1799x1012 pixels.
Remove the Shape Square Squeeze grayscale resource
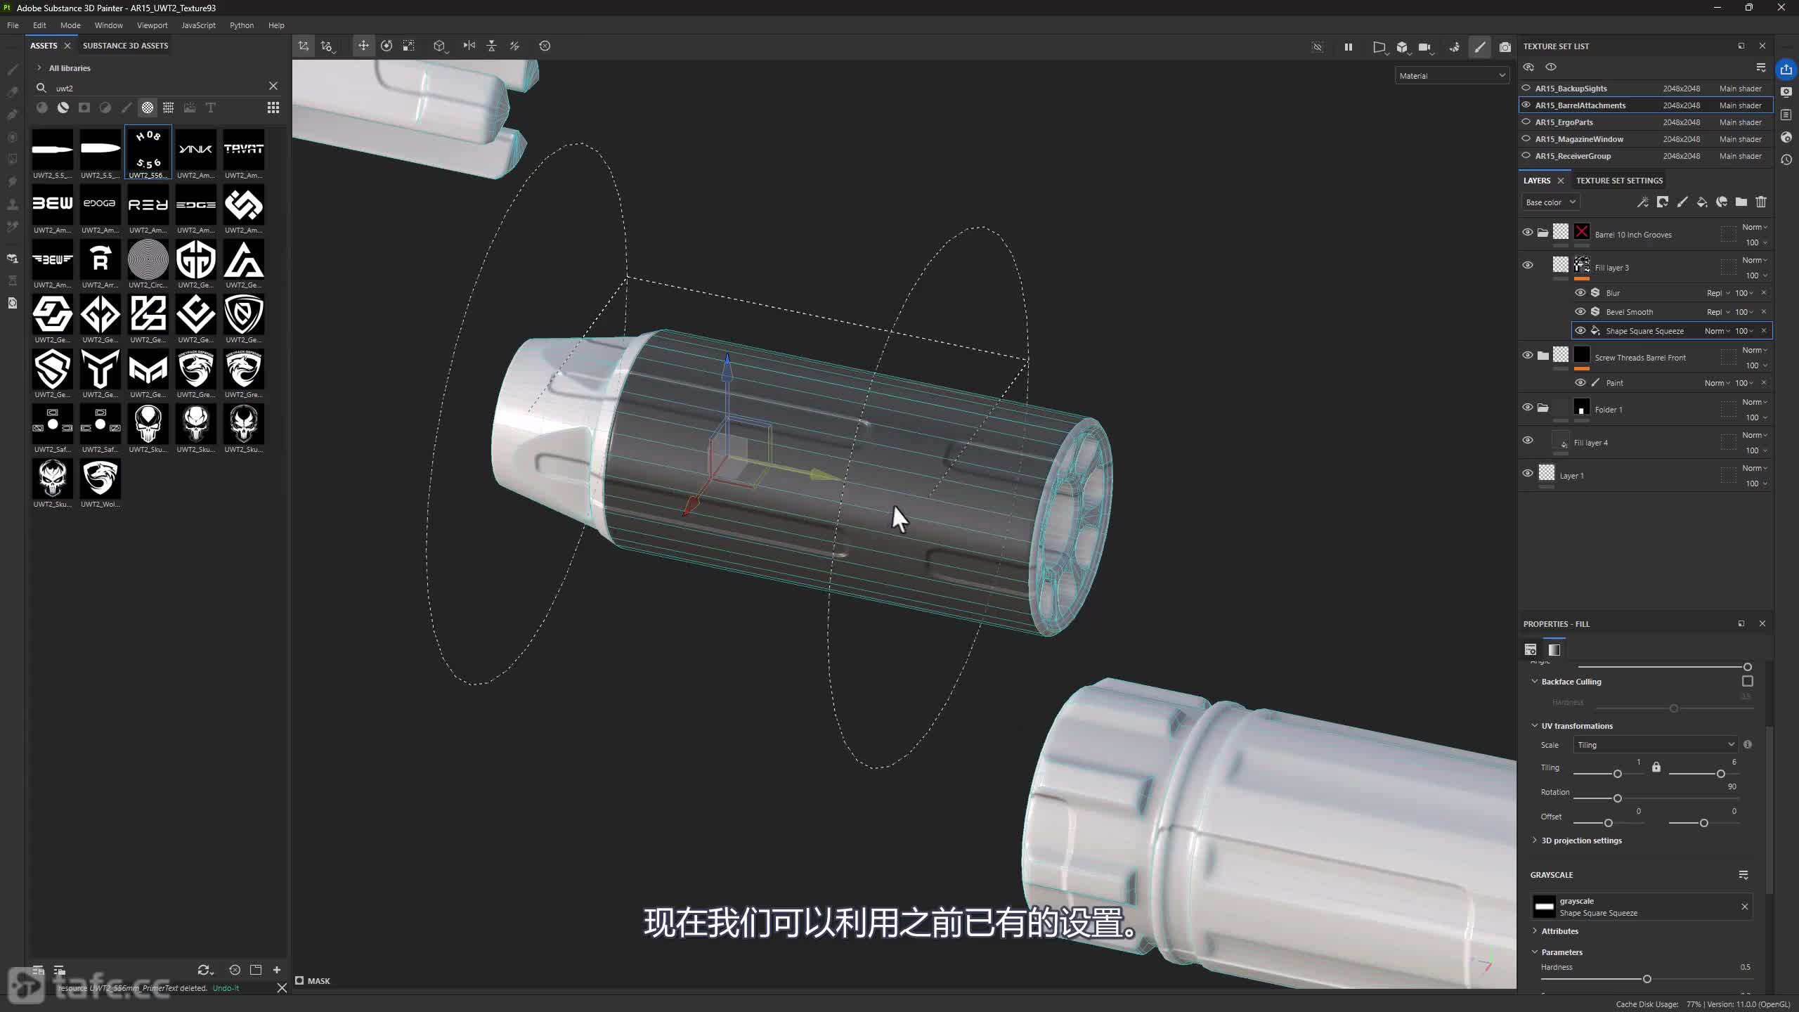pos(1744,907)
